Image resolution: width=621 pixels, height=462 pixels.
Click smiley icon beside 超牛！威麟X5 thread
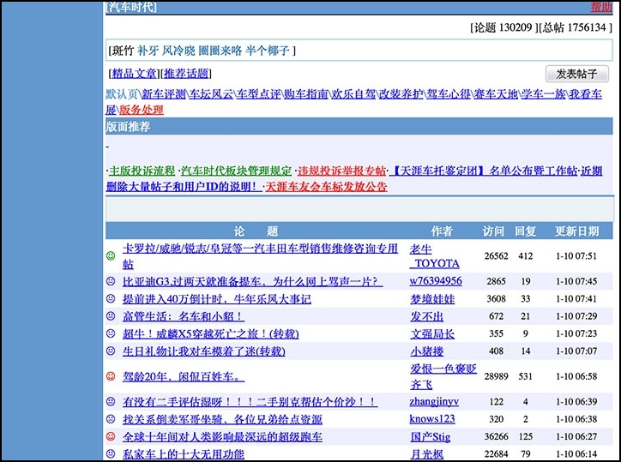coord(111,333)
